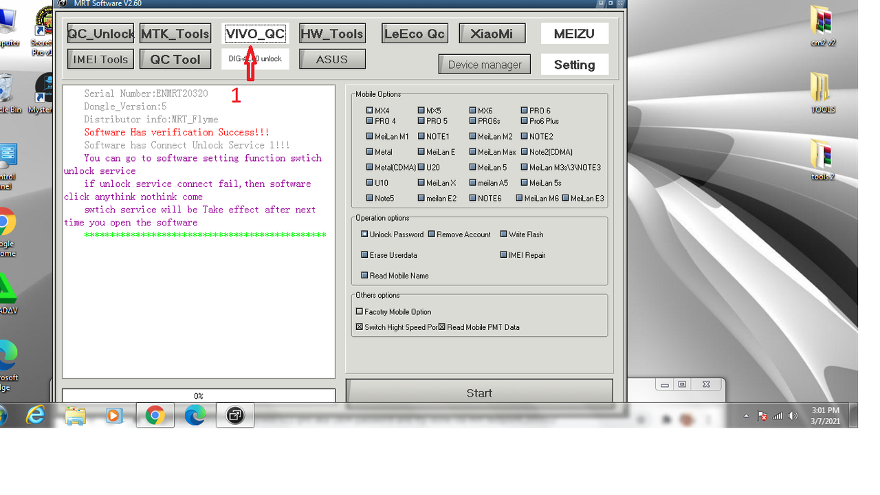Open Action Center flag in tray
The image size is (880, 495).
pyautogui.click(x=762, y=416)
